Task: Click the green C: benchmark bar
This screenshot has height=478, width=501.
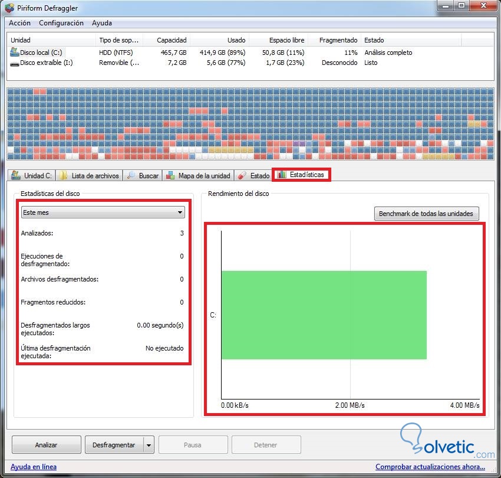Action: pyautogui.click(x=324, y=315)
